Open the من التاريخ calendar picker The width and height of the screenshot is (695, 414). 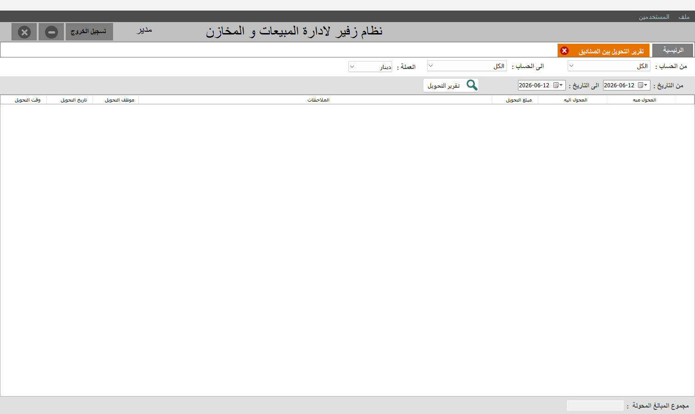pyautogui.click(x=643, y=85)
